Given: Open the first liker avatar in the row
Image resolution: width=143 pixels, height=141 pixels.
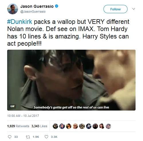Looking at the screenshot, I should point(55,126).
